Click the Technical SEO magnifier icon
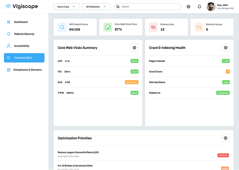This screenshot has width=239, height=170. click(x=9, y=58)
